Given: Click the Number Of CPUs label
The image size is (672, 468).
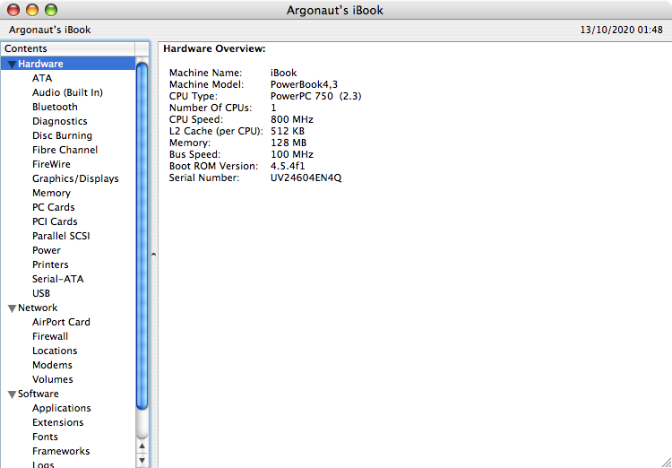Looking at the screenshot, I should [x=211, y=108].
